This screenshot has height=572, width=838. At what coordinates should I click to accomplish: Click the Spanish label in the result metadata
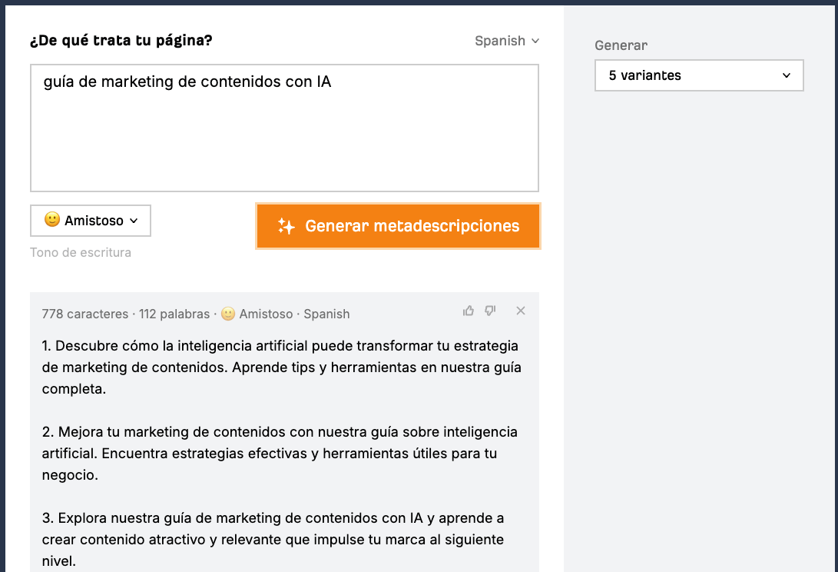pyautogui.click(x=326, y=314)
